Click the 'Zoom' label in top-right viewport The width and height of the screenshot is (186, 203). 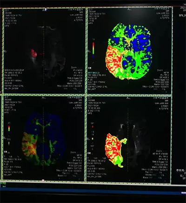tap(160, 70)
